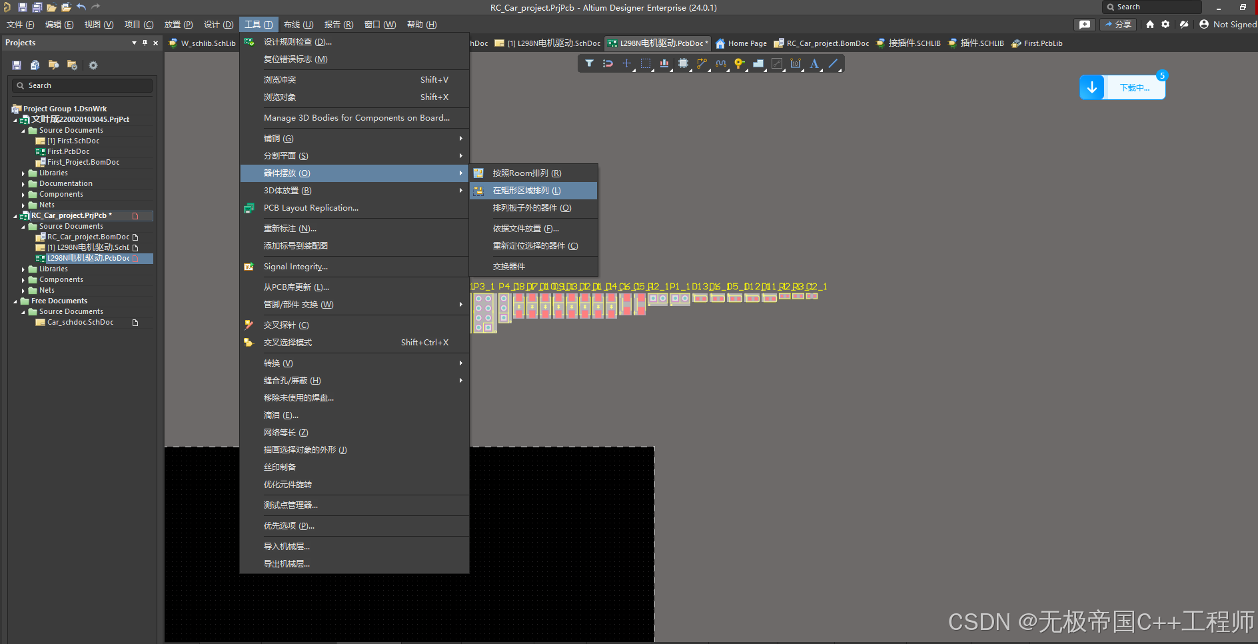Open the 布线 (U) menu
This screenshot has width=1258, height=644.
[x=298, y=25]
